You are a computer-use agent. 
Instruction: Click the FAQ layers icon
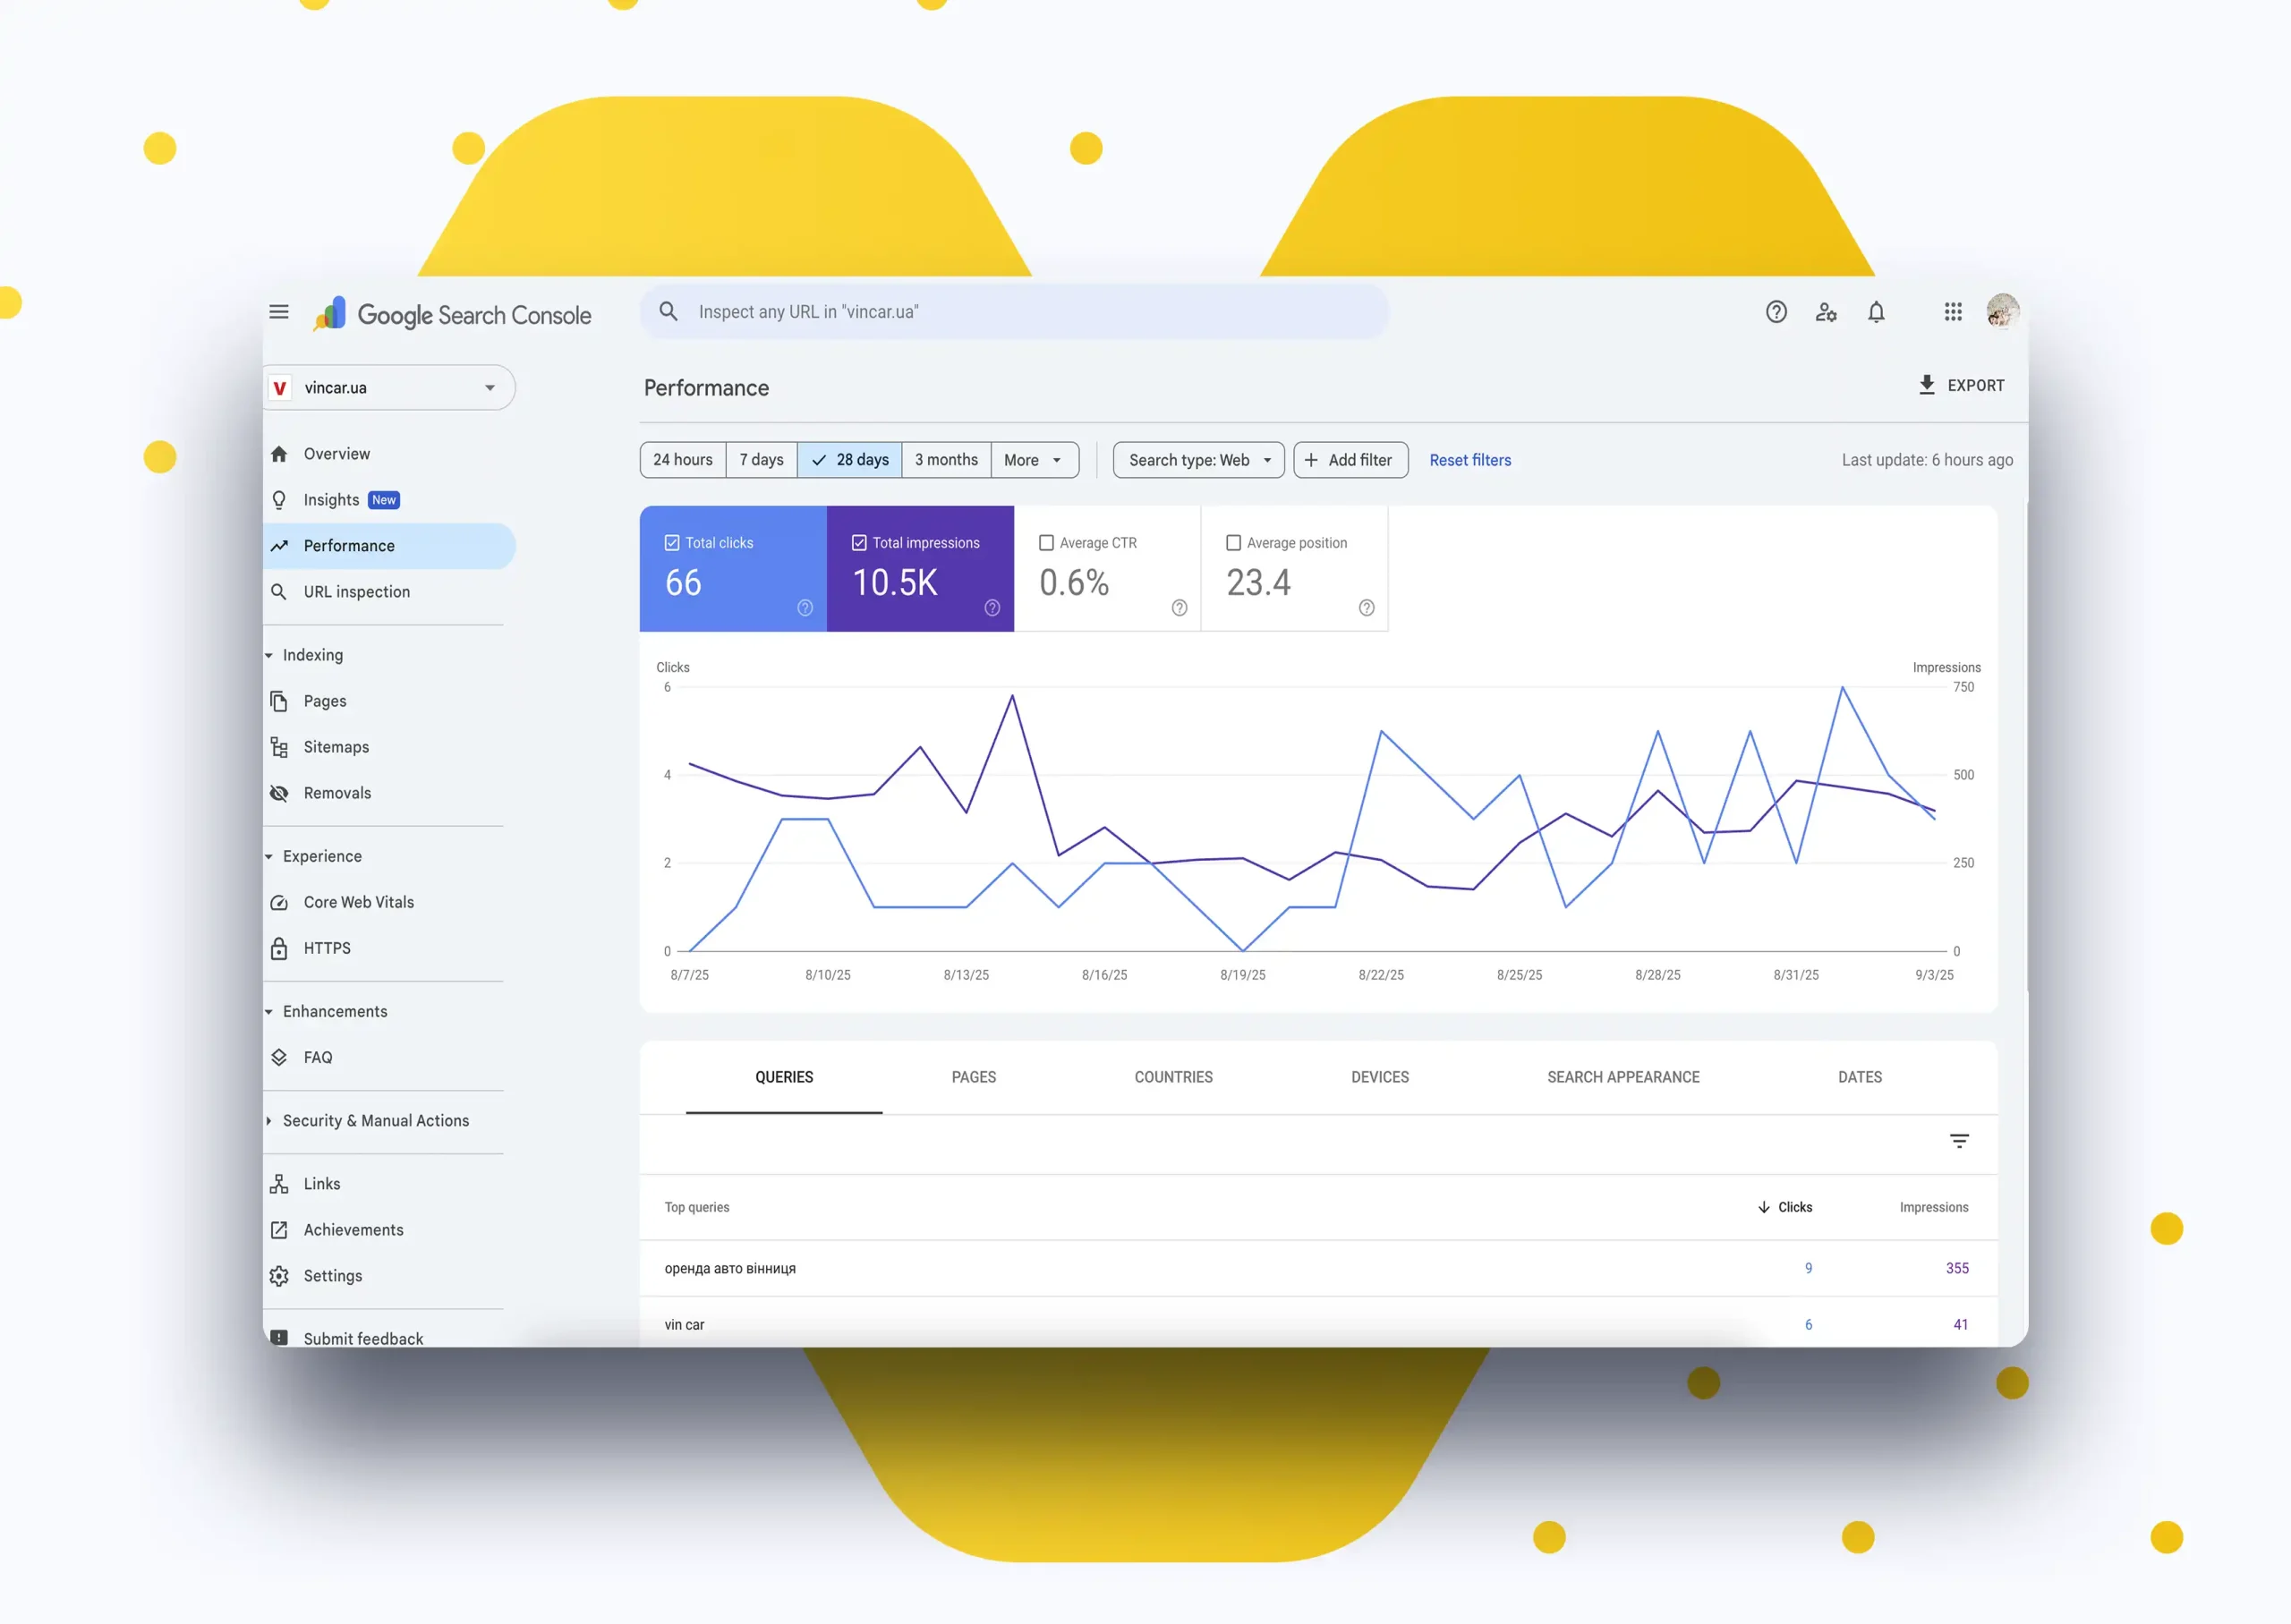click(x=279, y=1057)
